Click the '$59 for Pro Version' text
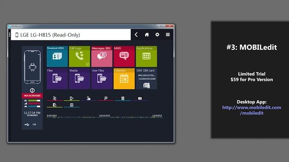 252,80
